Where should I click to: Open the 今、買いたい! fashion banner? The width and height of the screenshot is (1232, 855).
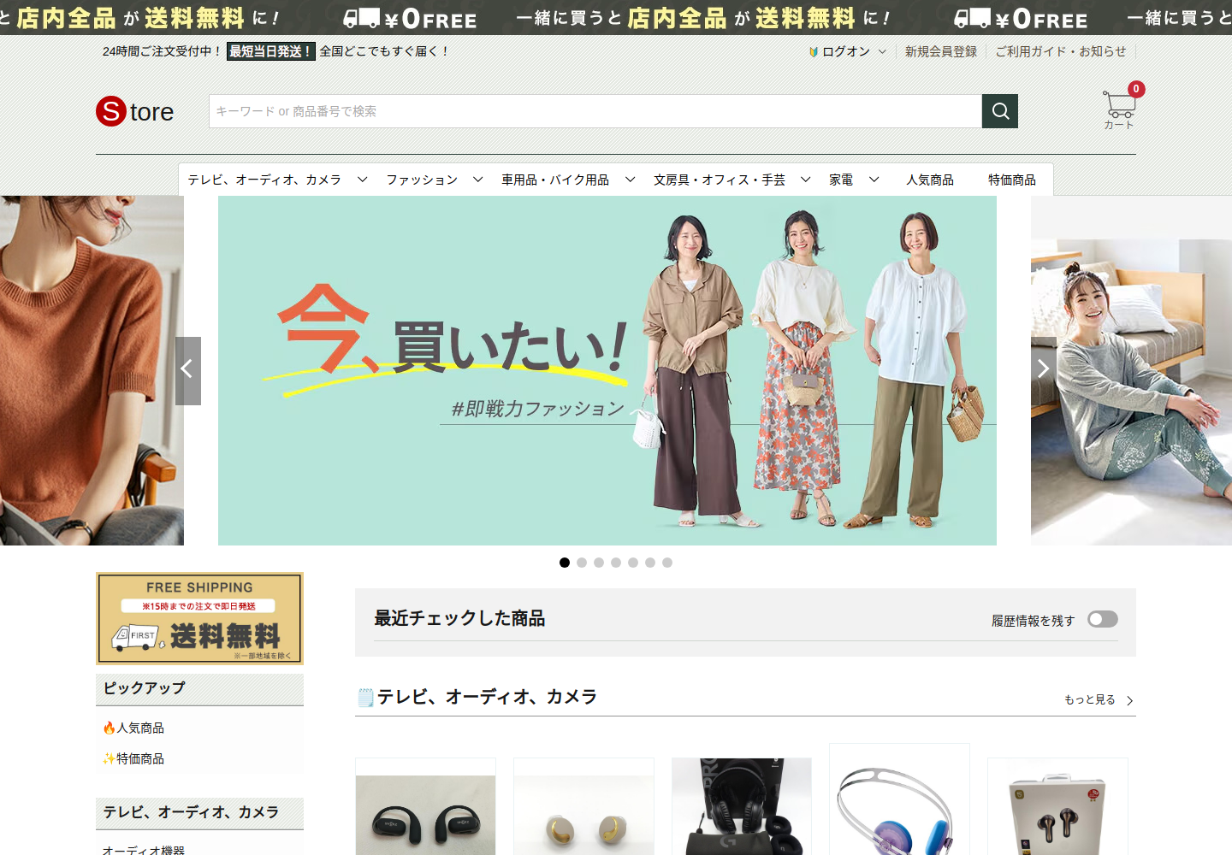click(x=607, y=370)
